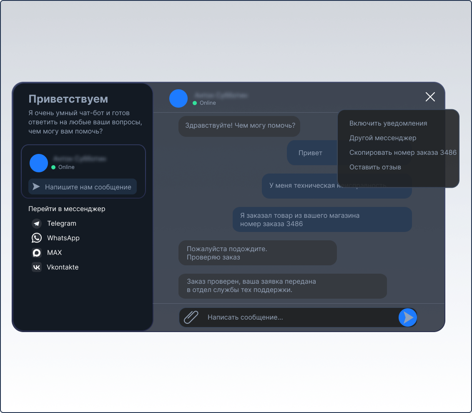
Task: Select Скопировать номер заказа 3486
Action: tap(403, 153)
